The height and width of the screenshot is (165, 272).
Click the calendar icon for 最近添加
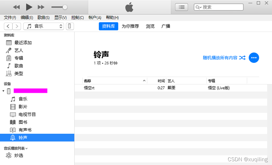pyautogui.click(x=9, y=43)
